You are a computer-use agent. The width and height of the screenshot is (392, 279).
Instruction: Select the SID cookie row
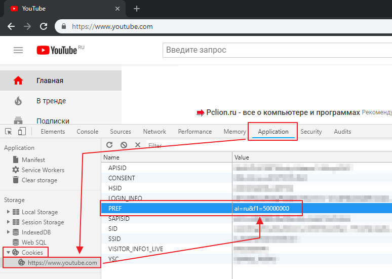pos(247,228)
